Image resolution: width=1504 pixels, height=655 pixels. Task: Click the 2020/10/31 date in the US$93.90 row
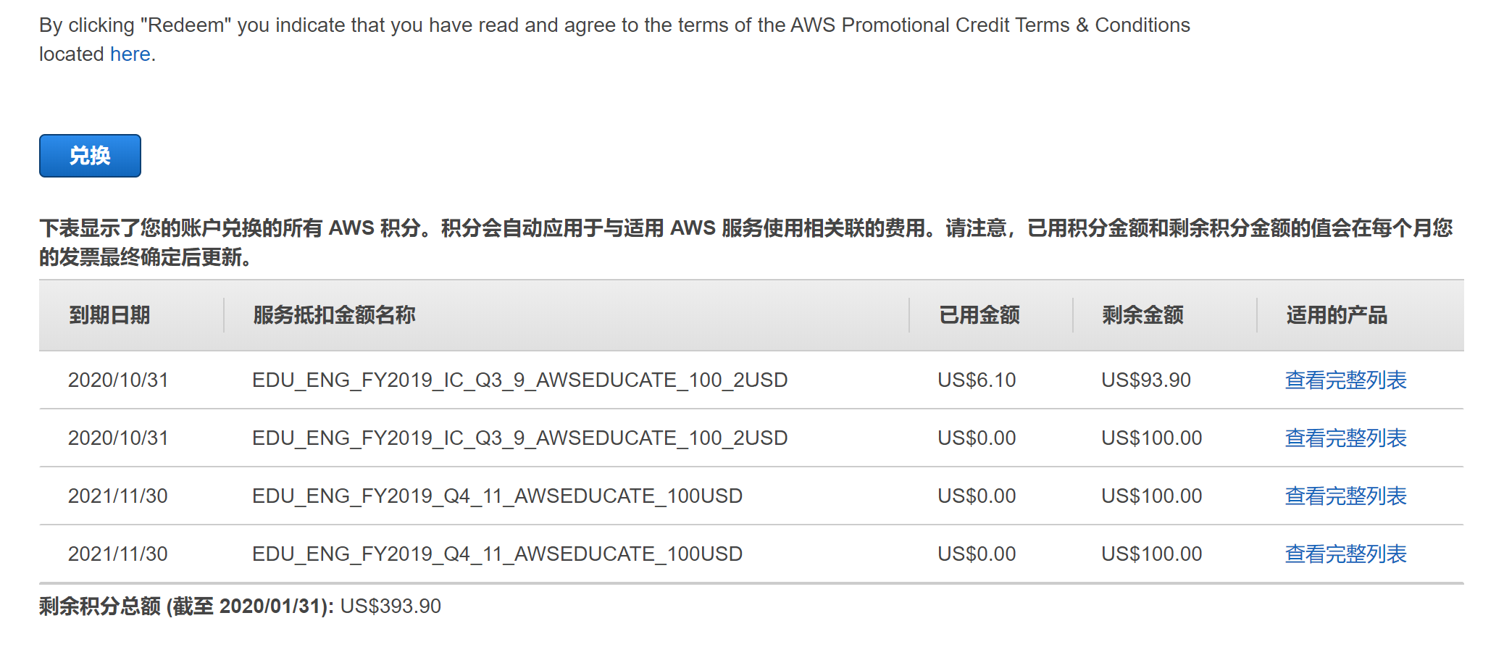point(118,380)
